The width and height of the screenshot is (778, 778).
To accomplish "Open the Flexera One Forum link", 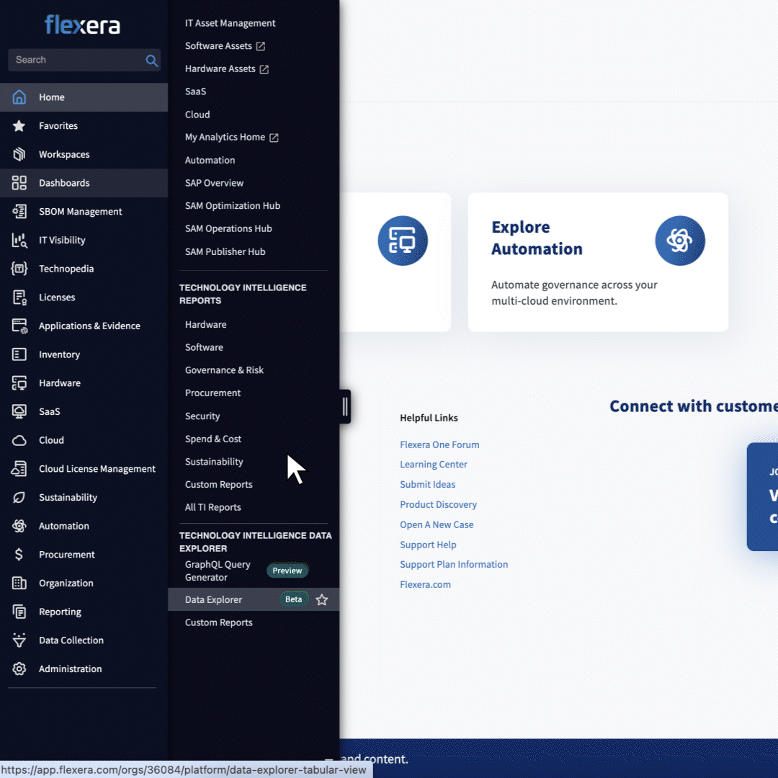I will tap(439, 445).
